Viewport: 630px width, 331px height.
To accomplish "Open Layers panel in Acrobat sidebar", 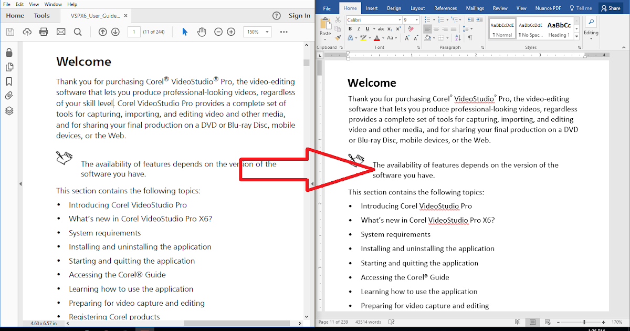I will (x=9, y=111).
